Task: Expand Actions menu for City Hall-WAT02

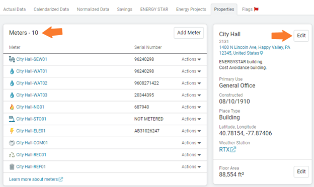Action: [x=191, y=83]
